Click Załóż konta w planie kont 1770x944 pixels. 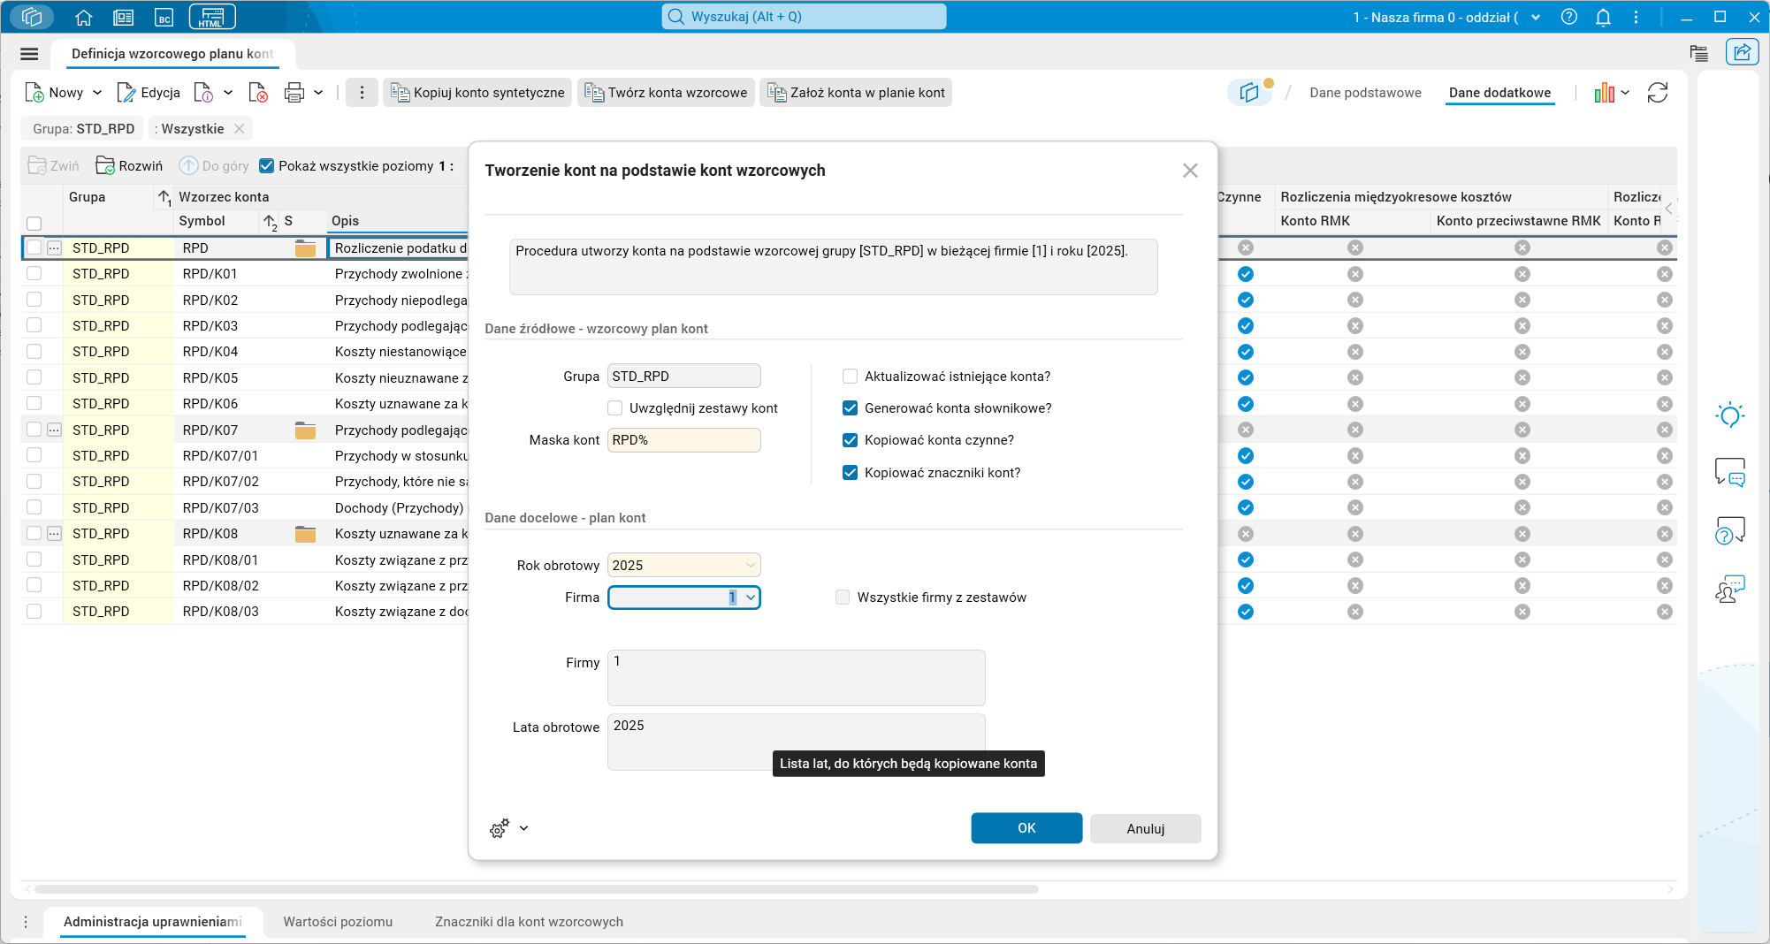coord(856,93)
